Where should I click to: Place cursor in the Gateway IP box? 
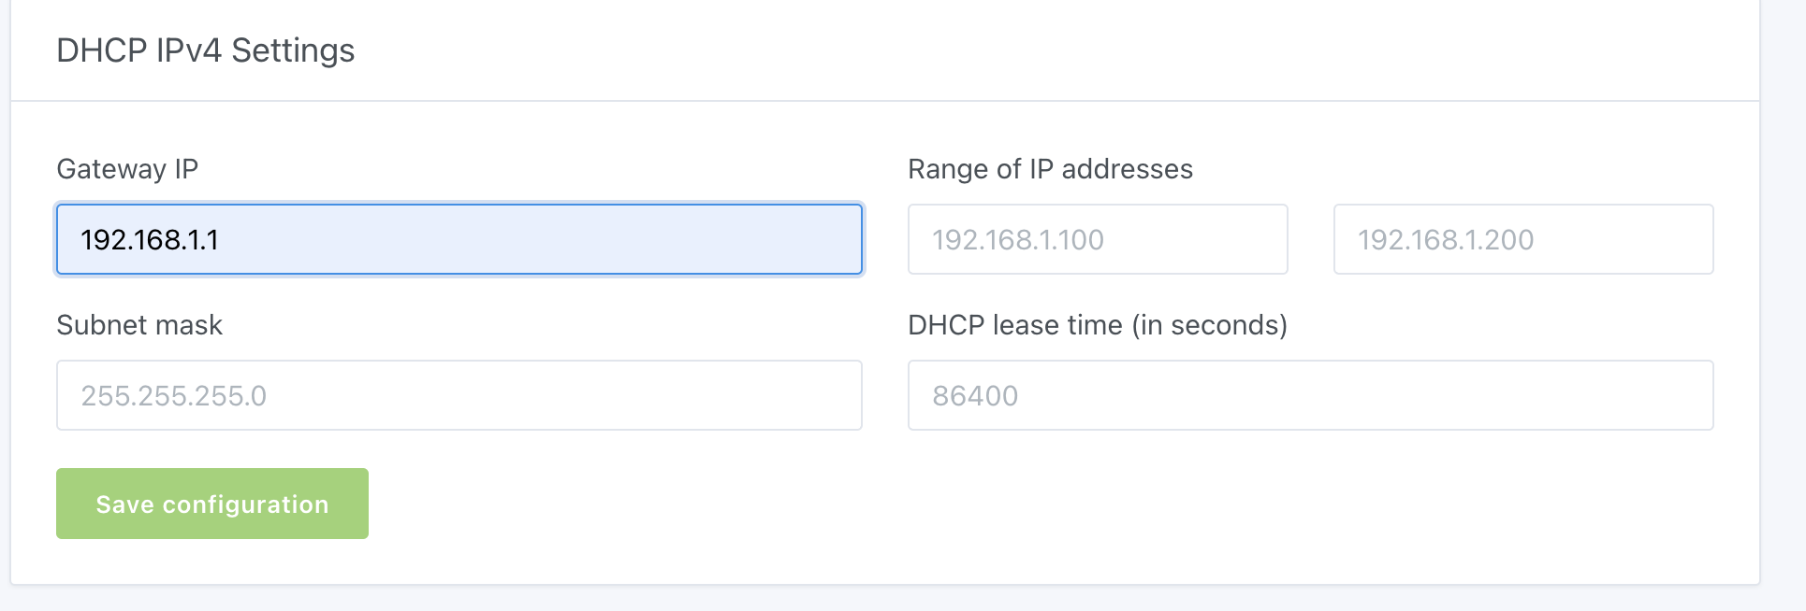coord(459,239)
